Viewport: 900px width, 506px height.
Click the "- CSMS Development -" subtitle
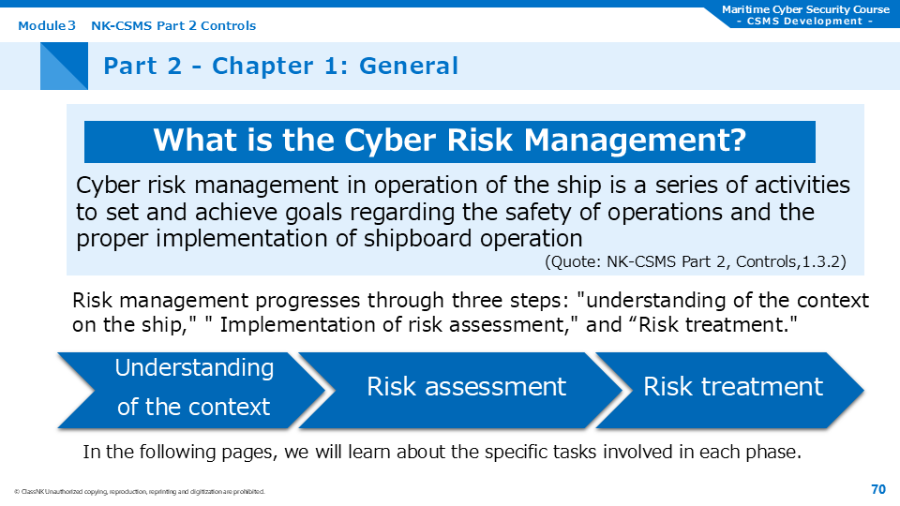pos(805,21)
